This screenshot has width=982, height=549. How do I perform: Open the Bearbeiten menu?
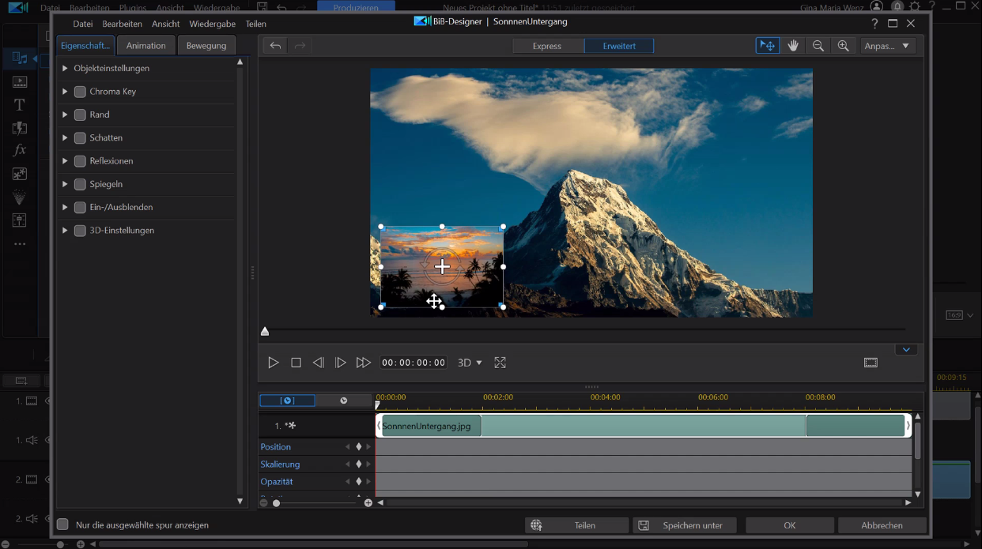tap(122, 24)
